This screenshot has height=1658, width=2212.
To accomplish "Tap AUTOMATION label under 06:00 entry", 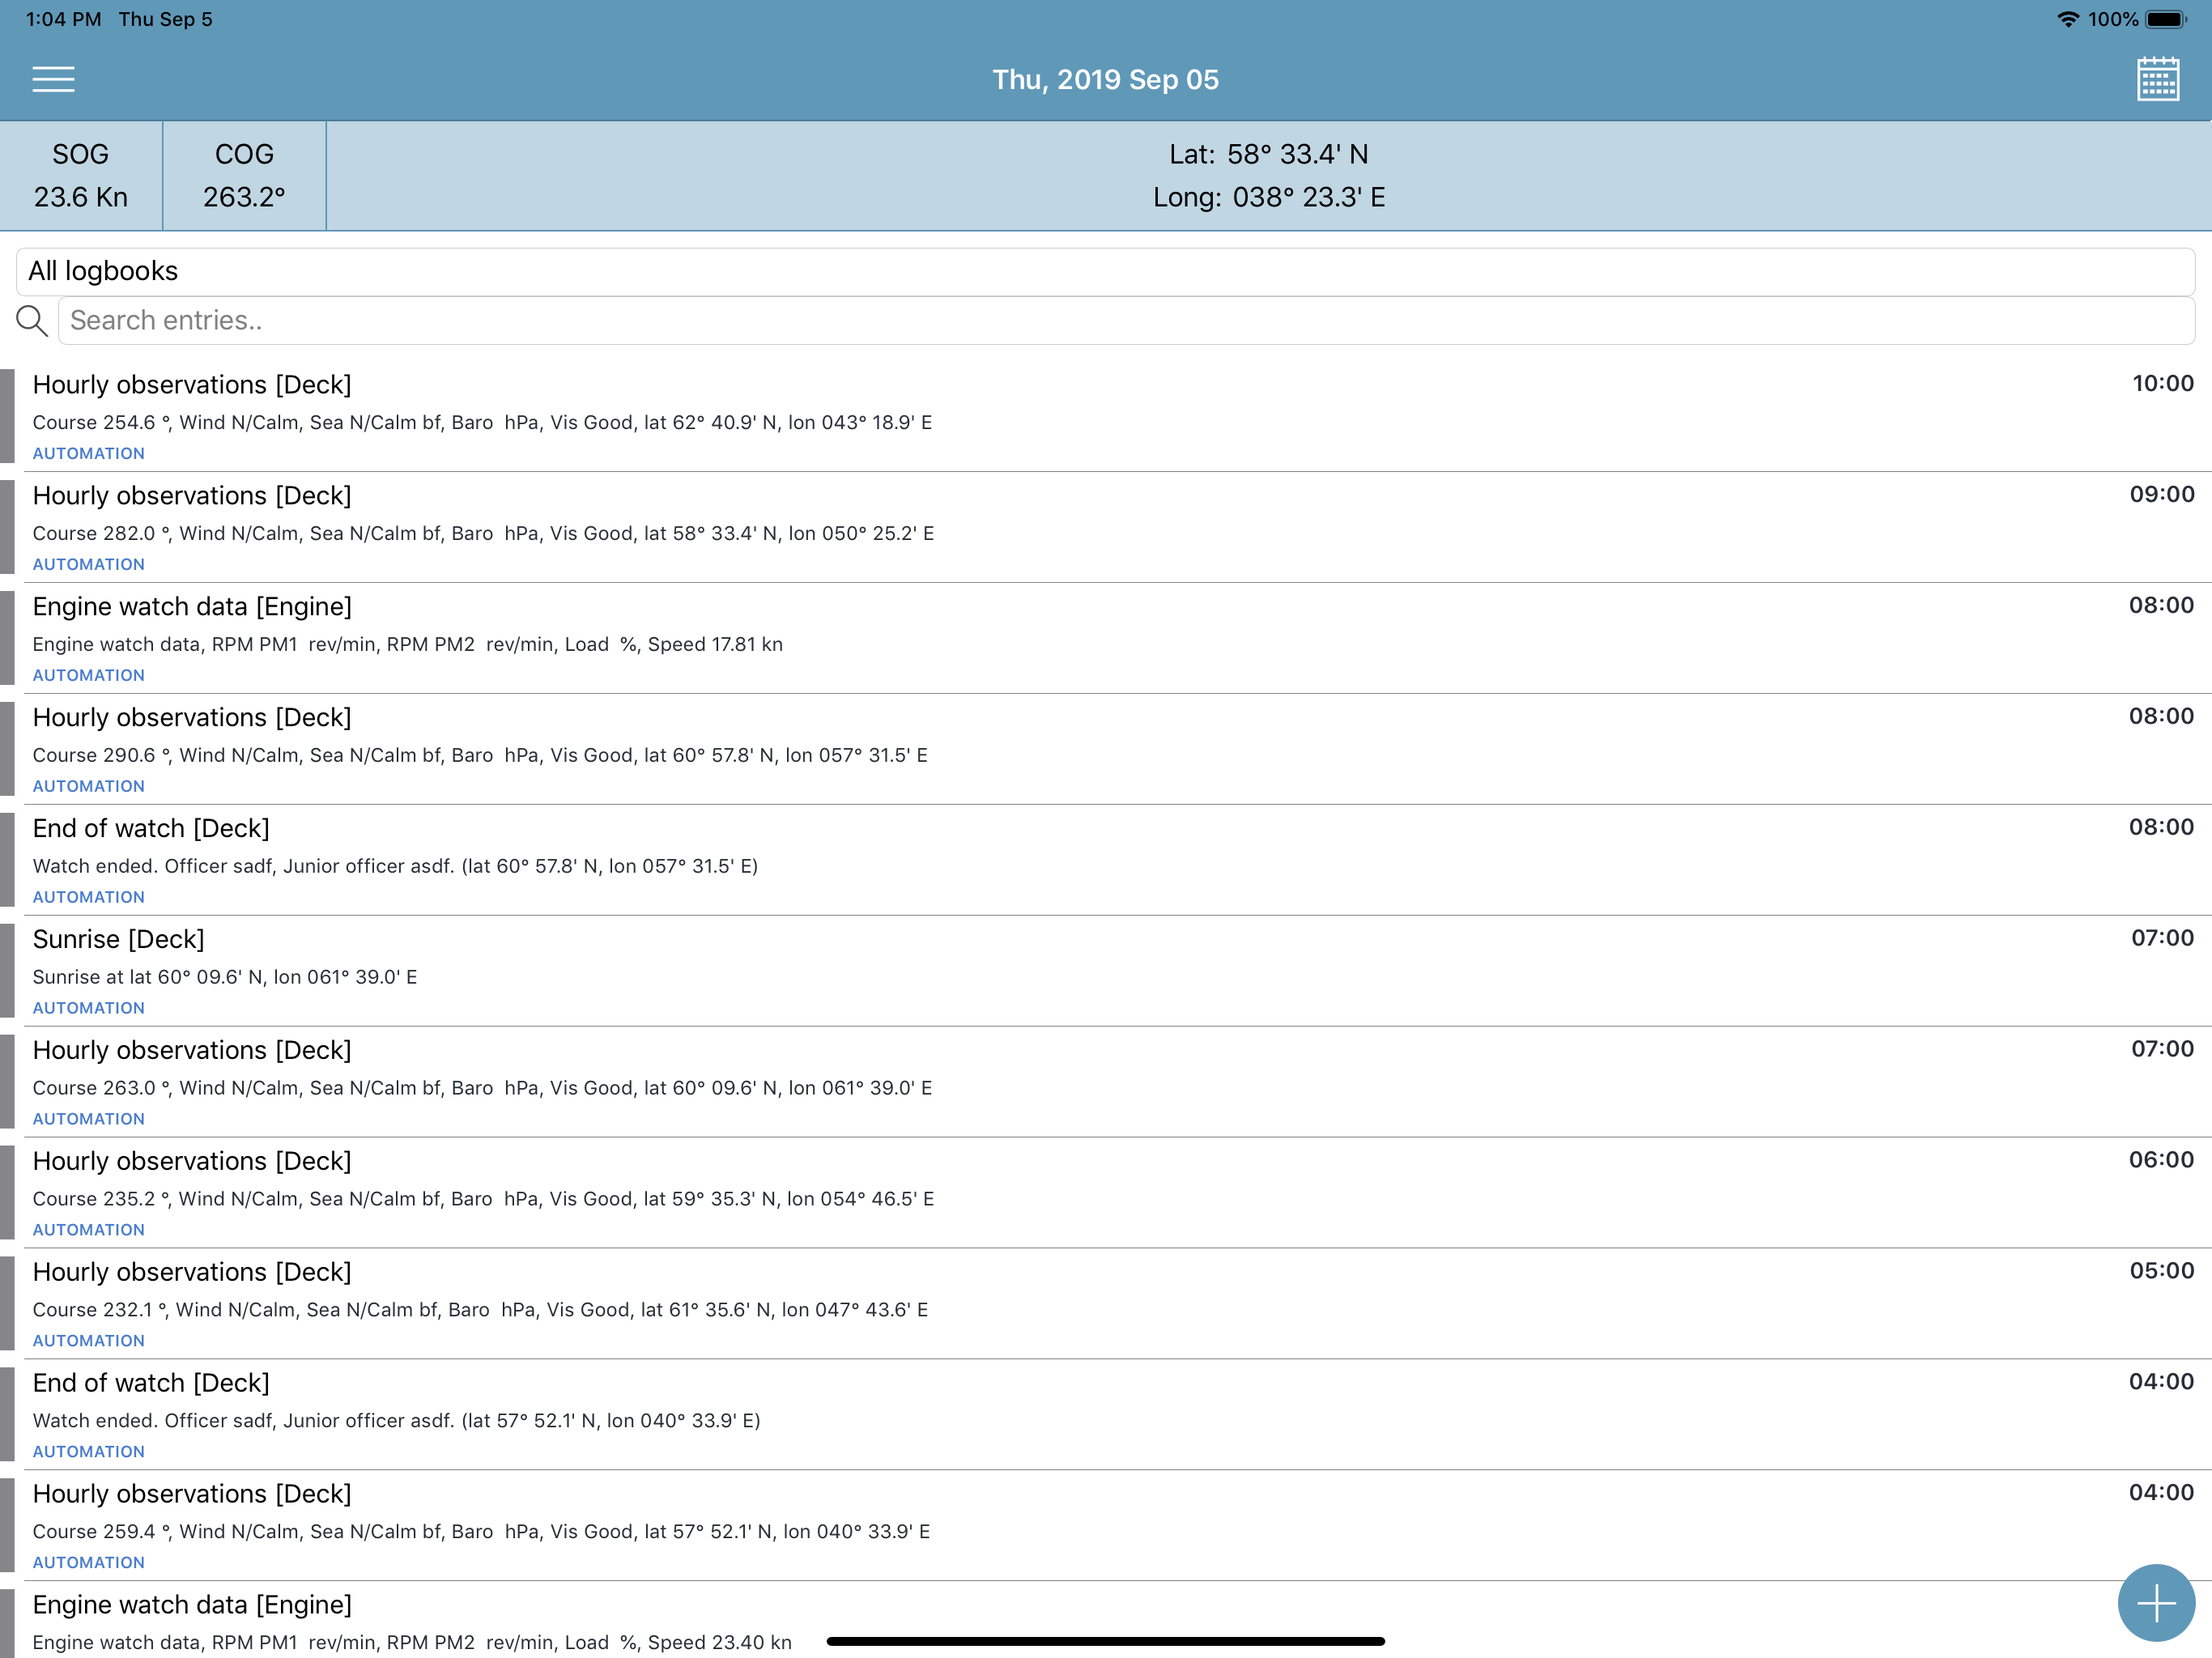I will point(89,1230).
